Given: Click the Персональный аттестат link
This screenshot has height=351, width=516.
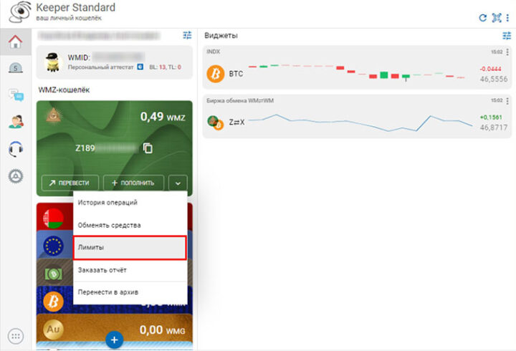Looking at the screenshot, I should tap(100, 67).
